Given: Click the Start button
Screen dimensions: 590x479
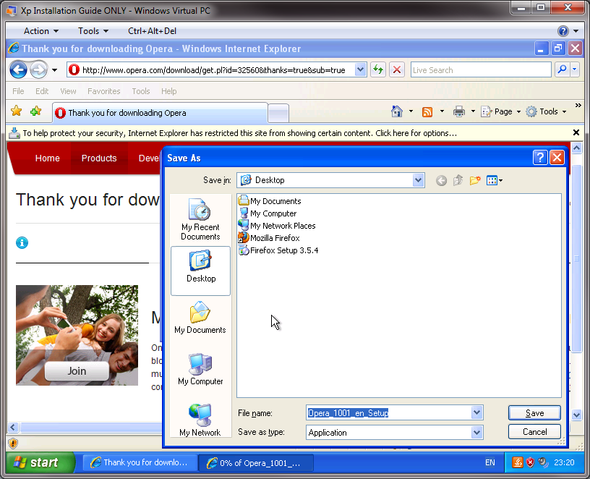Looking at the screenshot, I should 40,462.
